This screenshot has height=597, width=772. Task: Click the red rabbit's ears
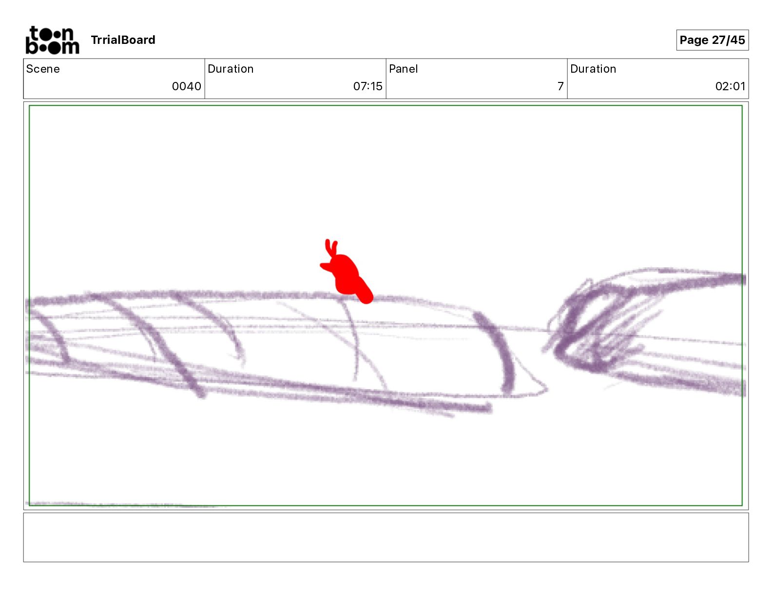[x=331, y=248]
